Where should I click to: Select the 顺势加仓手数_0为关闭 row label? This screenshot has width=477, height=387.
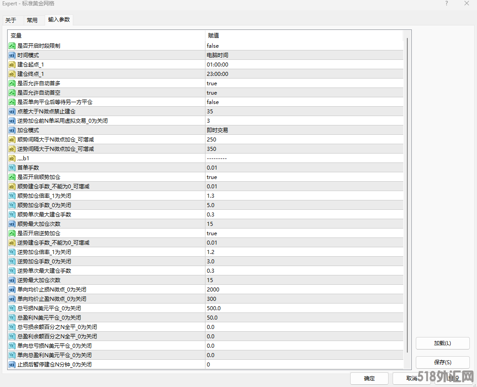click(x=44, y=205)
